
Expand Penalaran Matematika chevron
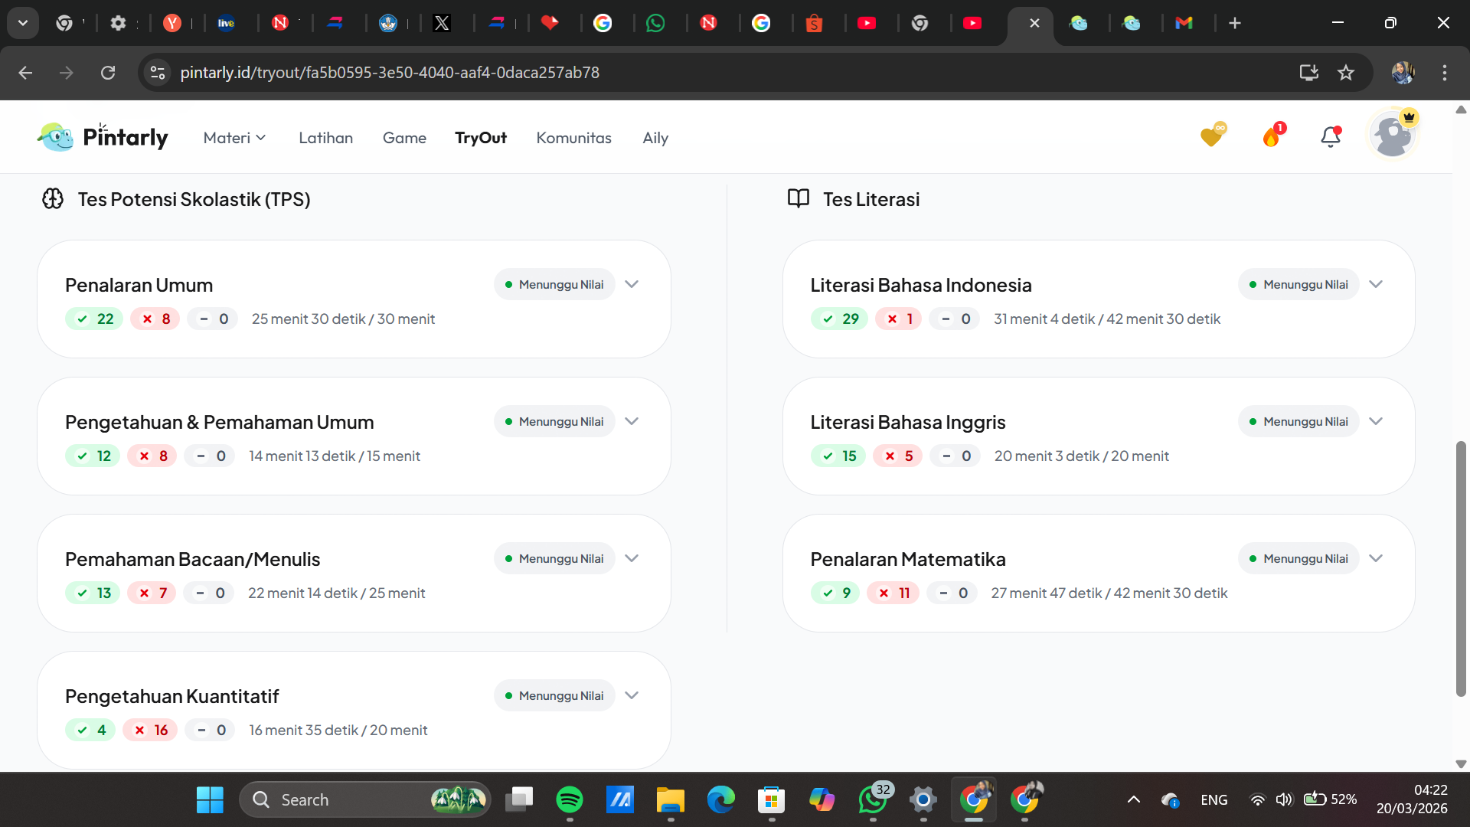[x=1376, y=558]
